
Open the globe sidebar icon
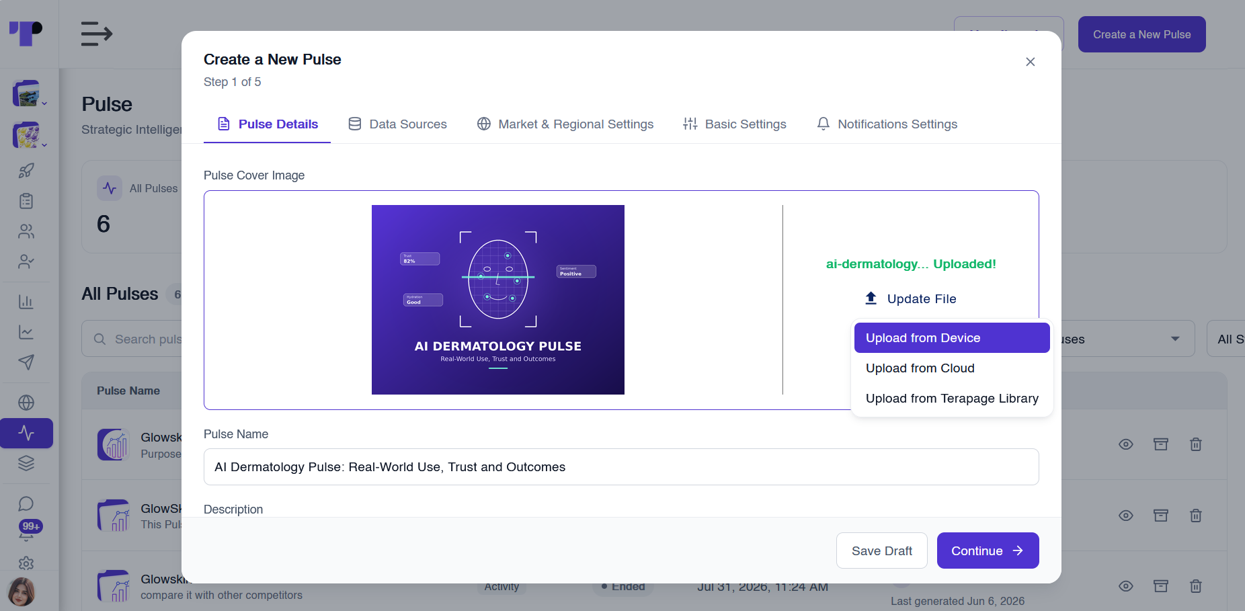click(x=26, y=403)
